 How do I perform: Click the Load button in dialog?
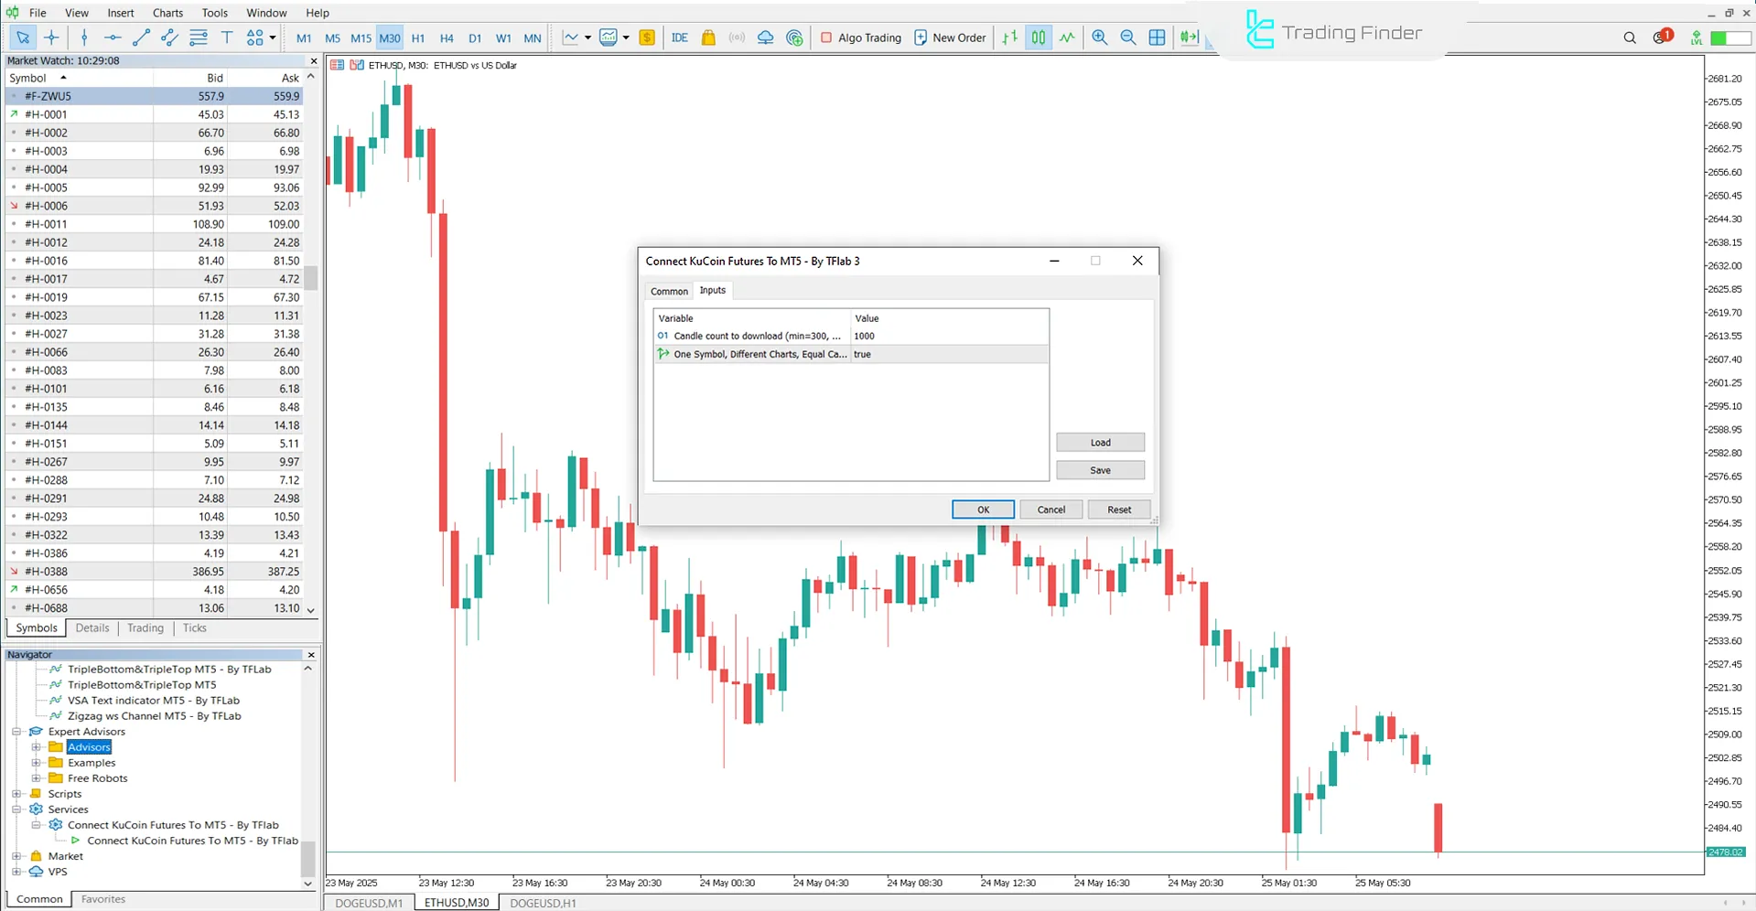[x=1100, y=442]
